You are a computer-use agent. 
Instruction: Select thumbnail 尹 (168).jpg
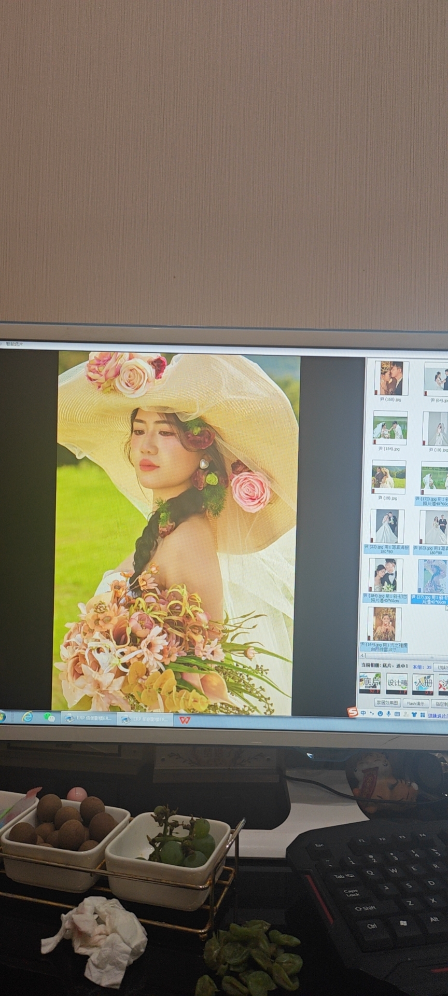point(391,378)
